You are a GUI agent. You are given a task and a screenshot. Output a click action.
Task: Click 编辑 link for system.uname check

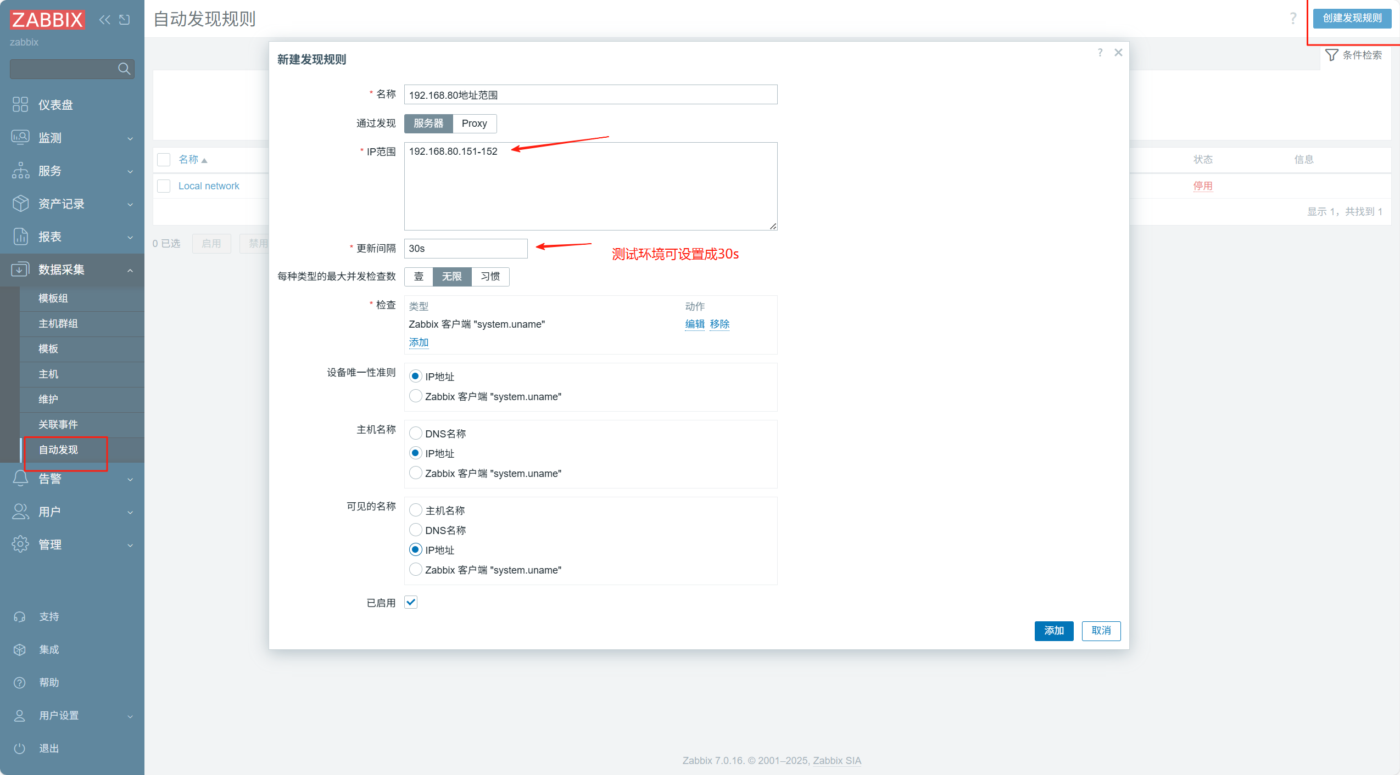pos(695,324)
